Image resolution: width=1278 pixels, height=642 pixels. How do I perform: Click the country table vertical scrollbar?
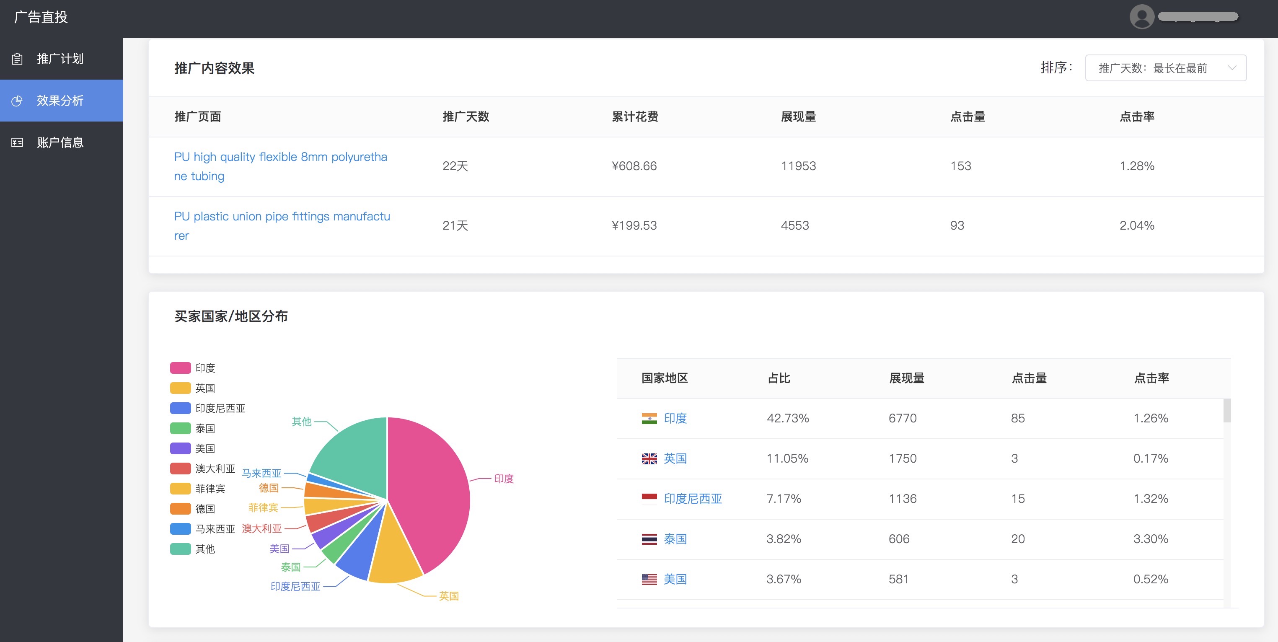[x=1227, y=411]
